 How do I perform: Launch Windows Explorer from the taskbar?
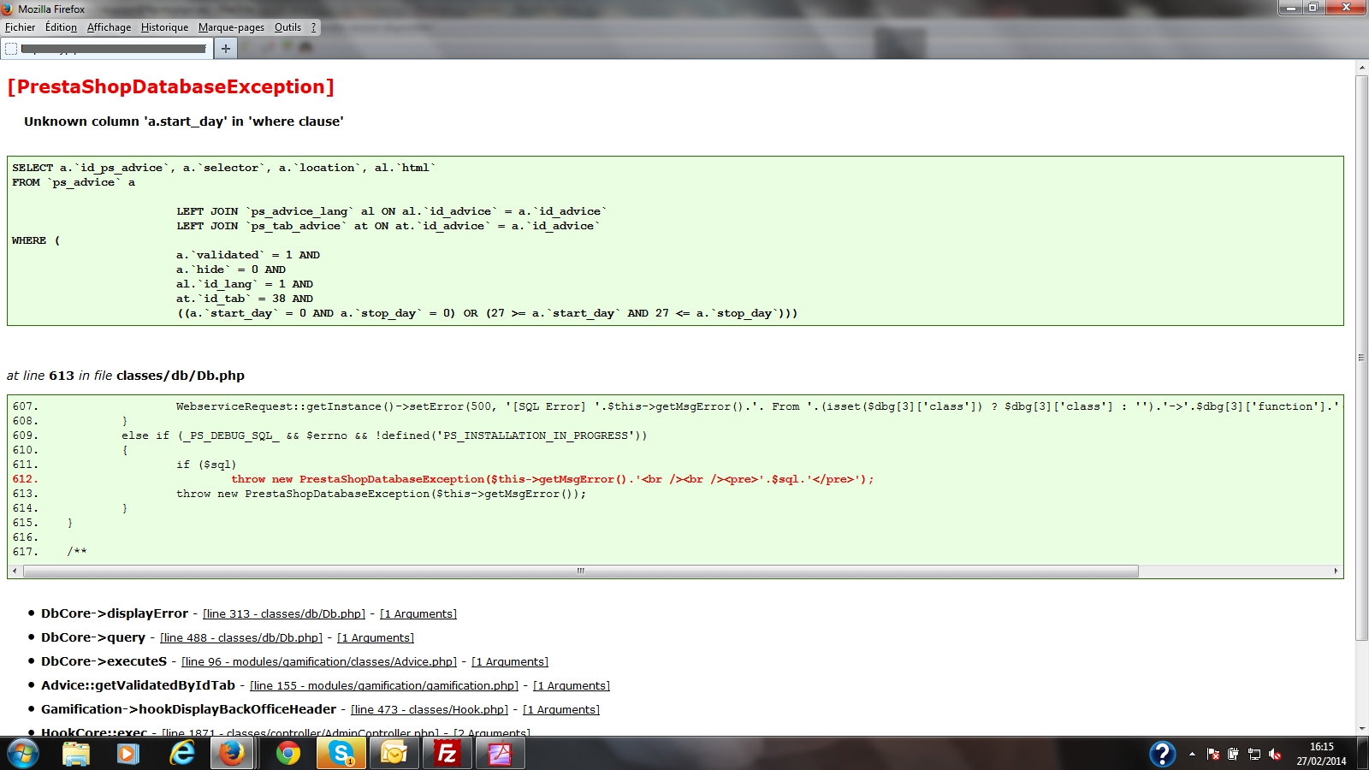pyautogui.click(x=76, y=754)
